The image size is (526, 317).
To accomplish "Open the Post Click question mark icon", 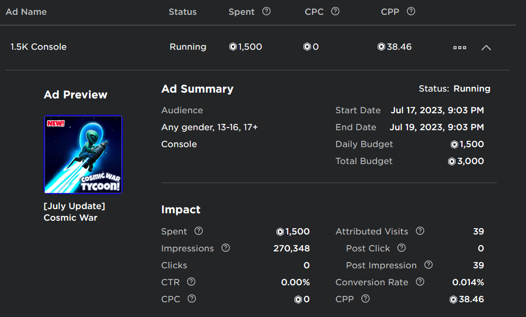I will click(x=401, y=248).
